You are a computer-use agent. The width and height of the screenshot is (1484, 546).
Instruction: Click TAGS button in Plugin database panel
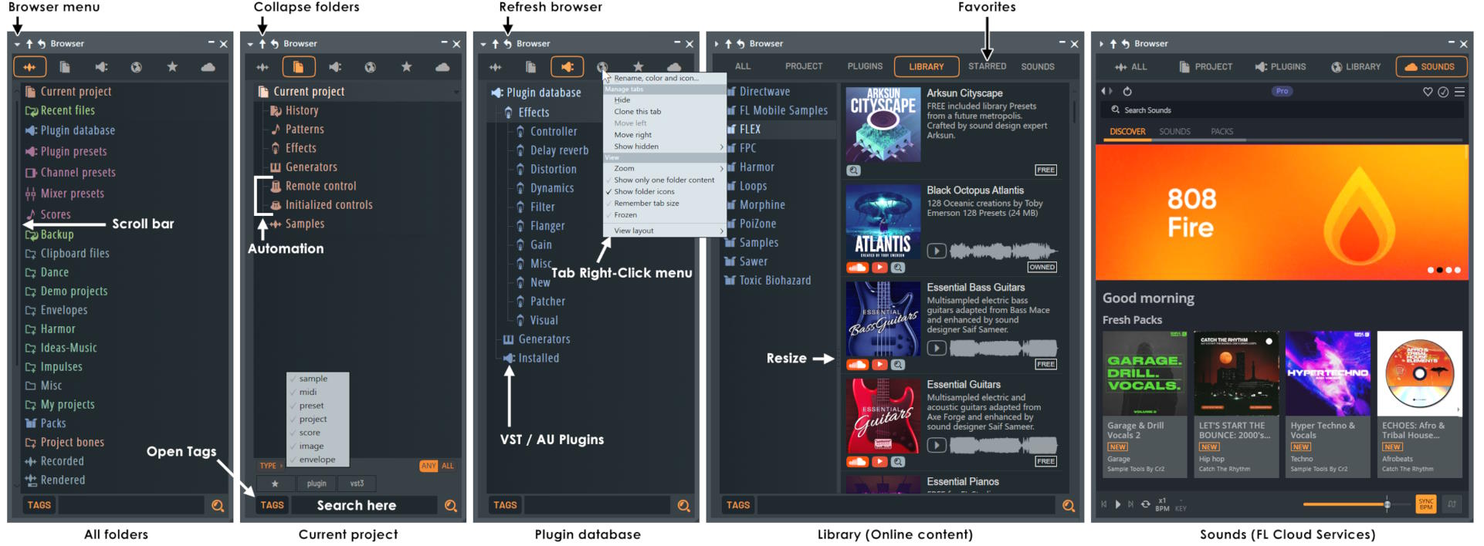pos(505,505)
